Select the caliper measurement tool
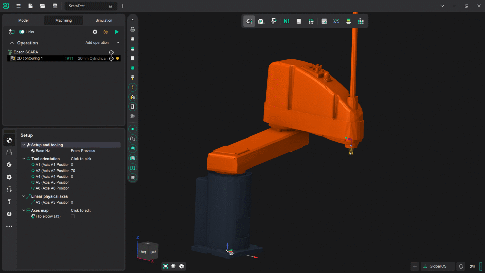This screenshot has width=485, height=273. [x=273, y=21]
